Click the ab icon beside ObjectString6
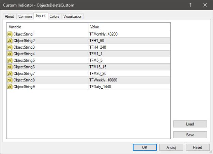This screenshot has height=154, width=213. click(x=10, y=67)
